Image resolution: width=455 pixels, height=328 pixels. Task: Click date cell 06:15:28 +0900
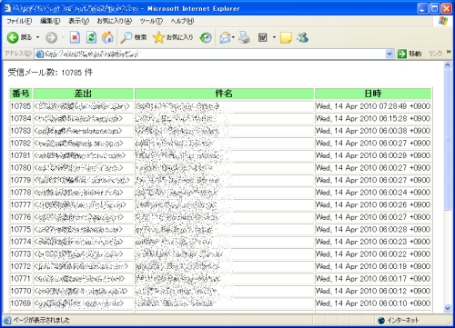(373, 118)
